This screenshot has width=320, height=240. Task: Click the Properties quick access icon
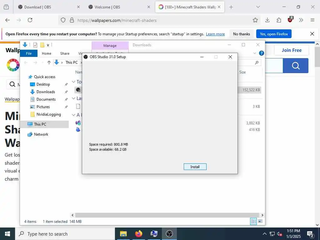[35, 45]
